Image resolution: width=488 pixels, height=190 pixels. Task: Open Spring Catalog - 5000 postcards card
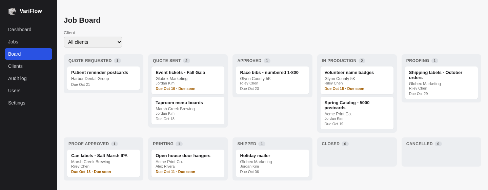point(357,113)
